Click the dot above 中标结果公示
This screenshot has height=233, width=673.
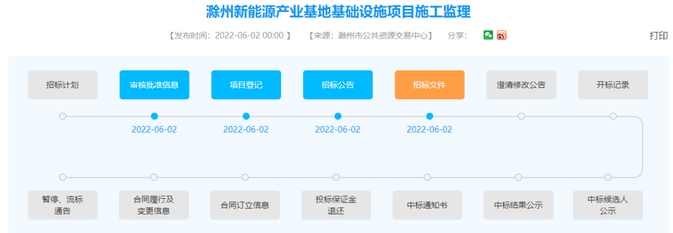pyautogui.click(x=518, y=177)
